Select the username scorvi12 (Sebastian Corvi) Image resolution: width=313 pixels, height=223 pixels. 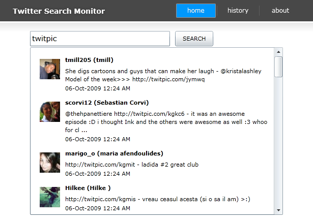tap(107, 103)
